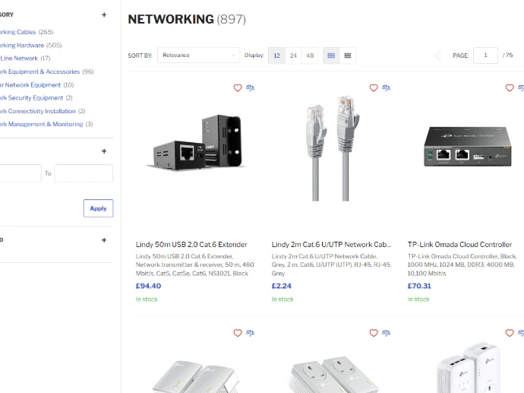The width and height of the screenshot is (524, 393).
Task: Display 12 items per page
Action: click(x=277, y=55)
